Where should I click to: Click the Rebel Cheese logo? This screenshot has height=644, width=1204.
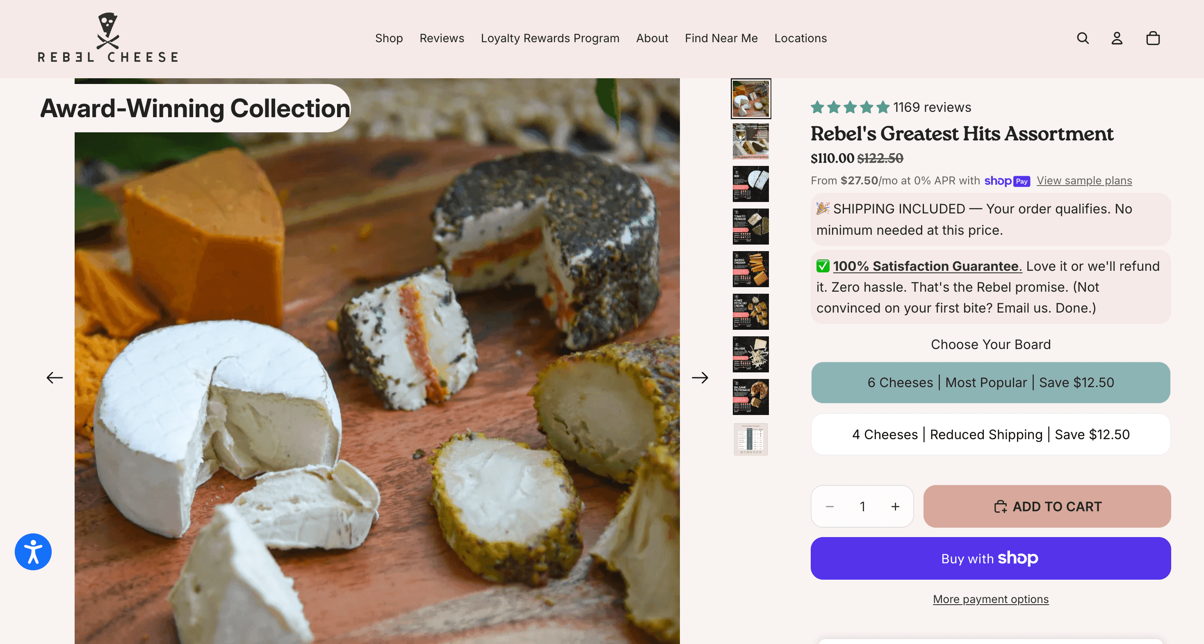(x=108, y=38)
